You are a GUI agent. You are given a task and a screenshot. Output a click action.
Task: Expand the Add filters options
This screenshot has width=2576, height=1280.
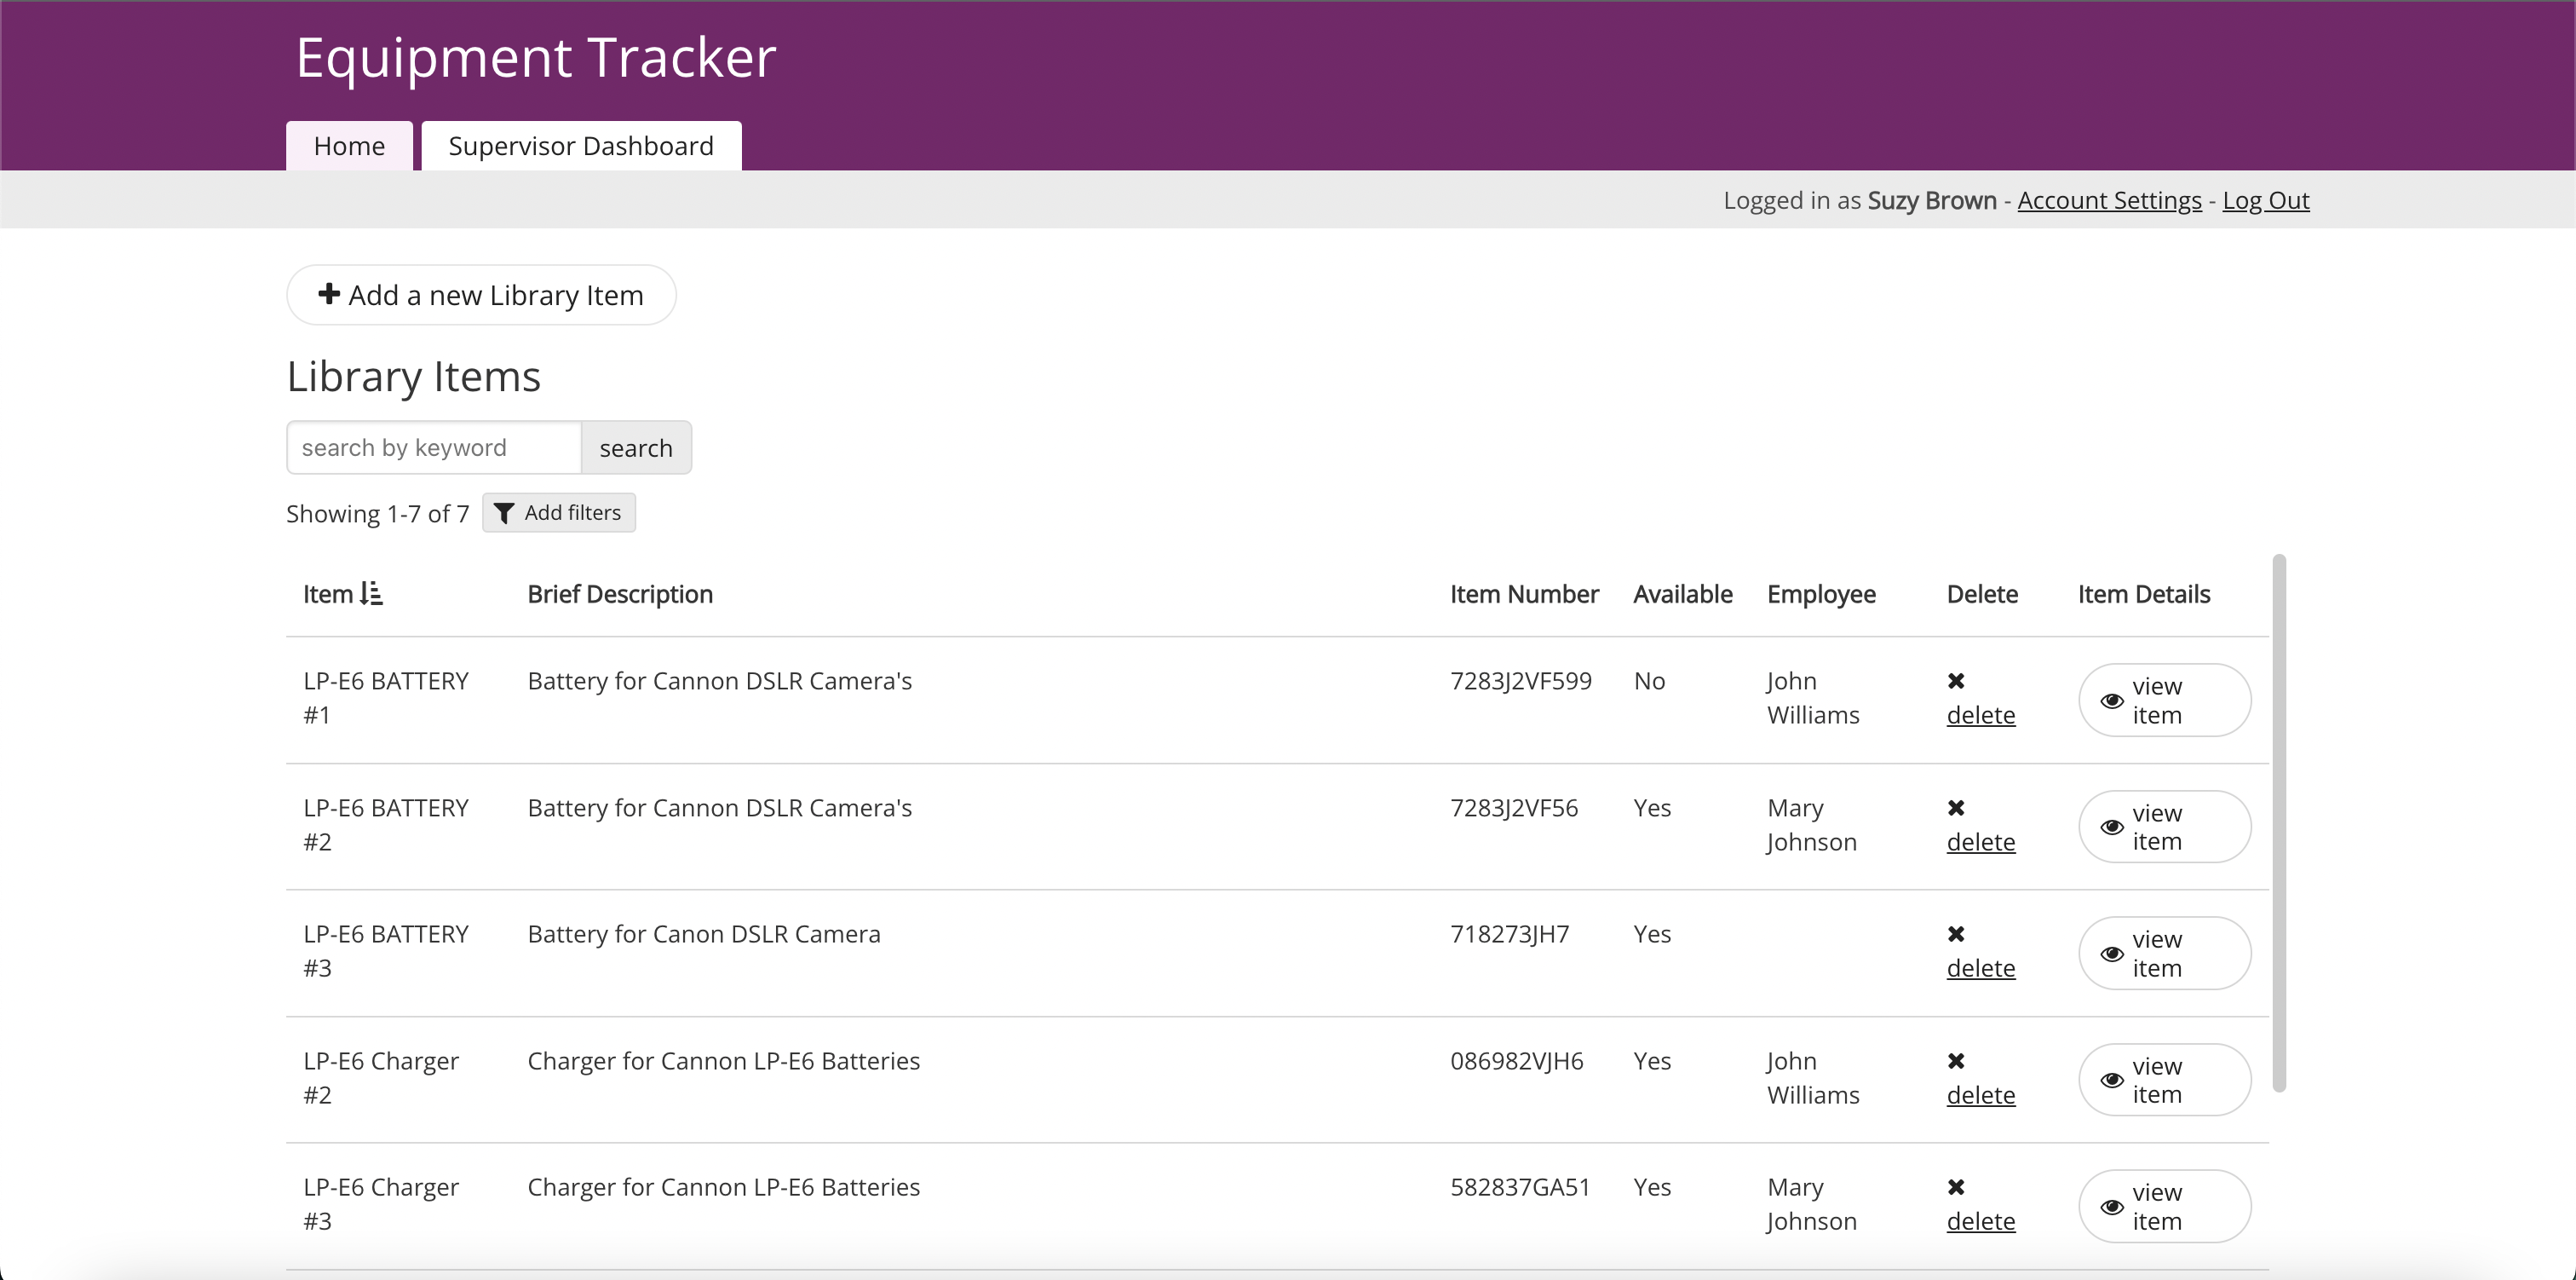coord(559,512)
